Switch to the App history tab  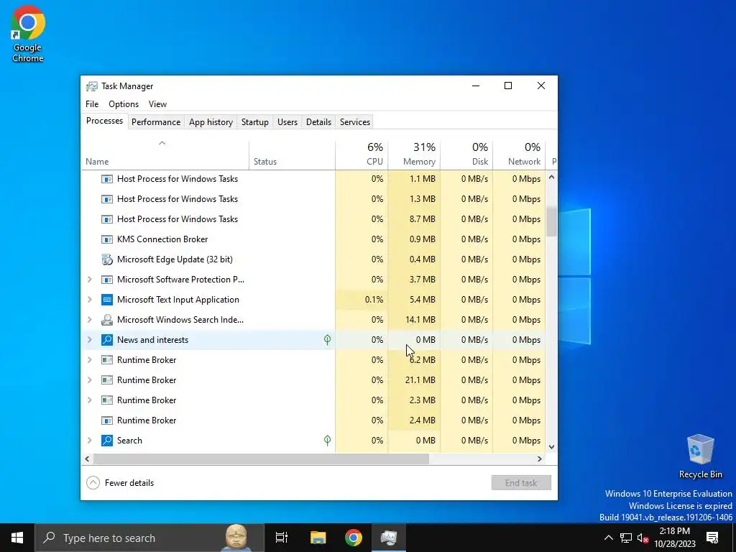click(211, 122)
